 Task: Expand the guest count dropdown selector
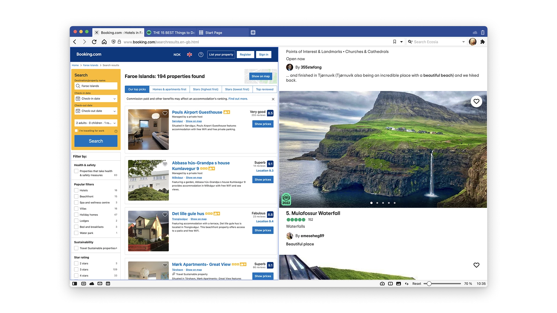(96, 123)
